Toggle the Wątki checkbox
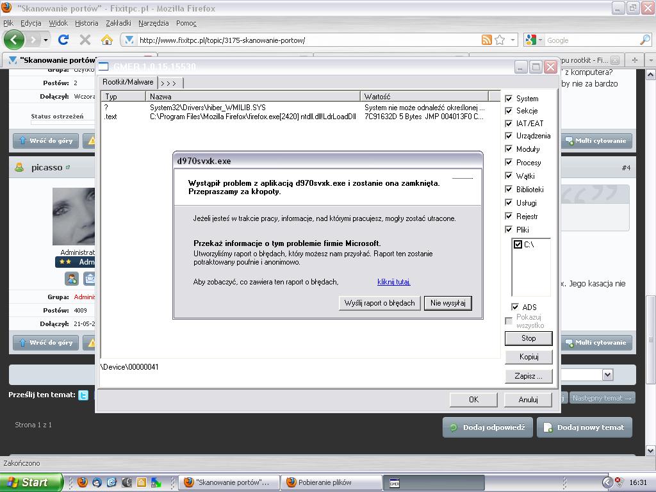 click(x=509, y=176)
